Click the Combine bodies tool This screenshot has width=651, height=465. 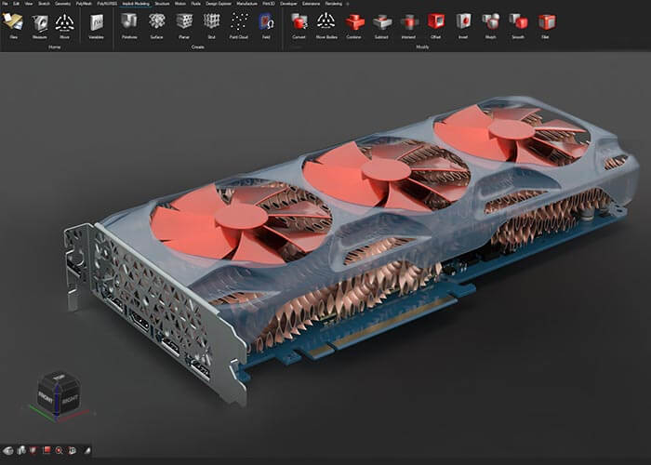click(354, 21)
